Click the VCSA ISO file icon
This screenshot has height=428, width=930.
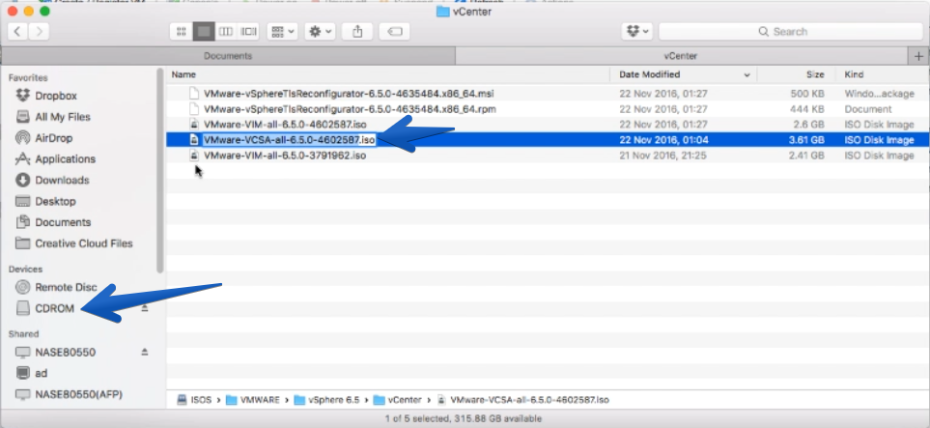tap(193, 140)
